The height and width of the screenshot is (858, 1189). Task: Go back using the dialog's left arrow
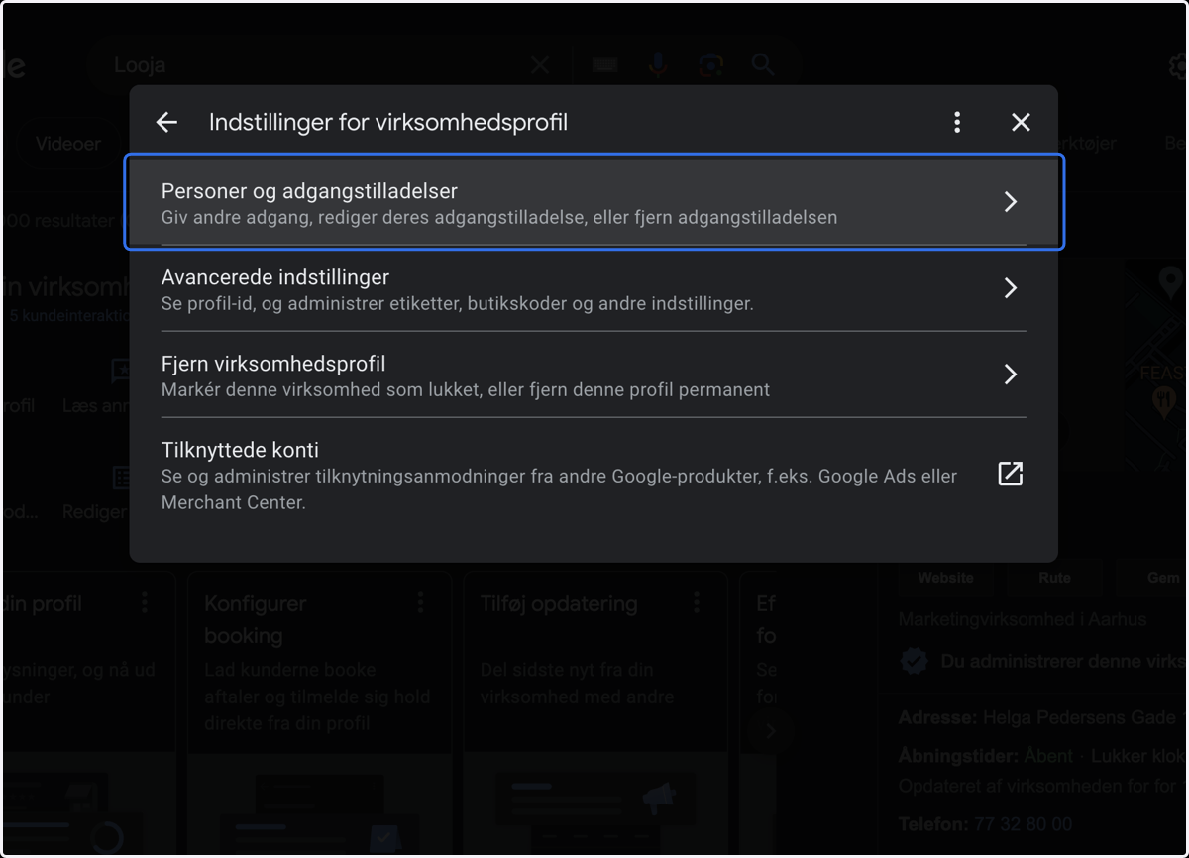tap(166, 122)
